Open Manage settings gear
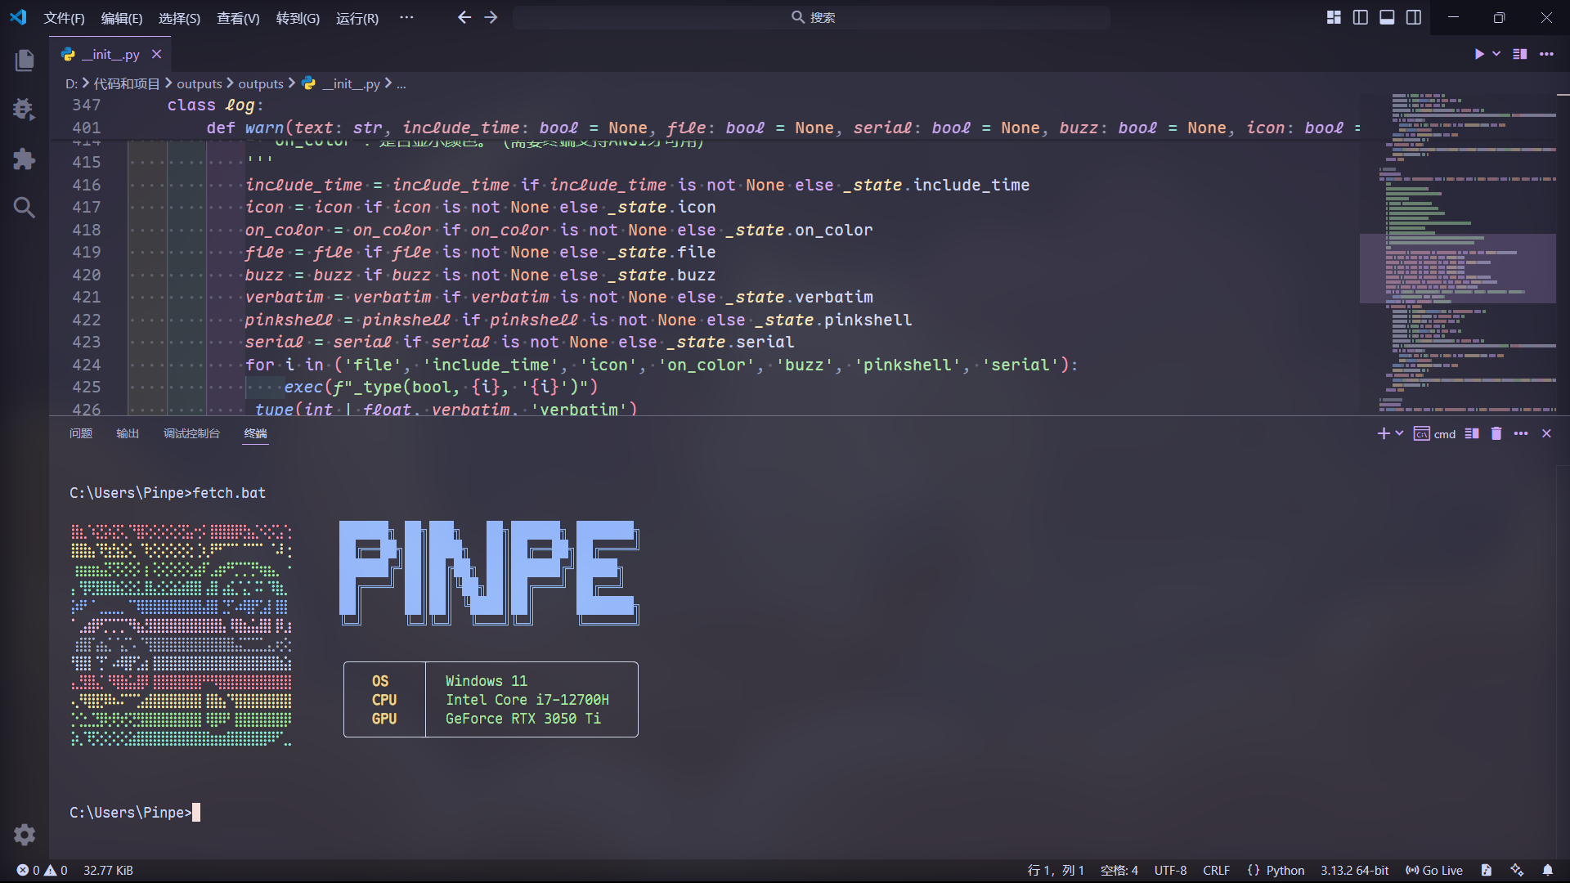The height and width of the screenshot is (883, 1570). pos(25,834)
